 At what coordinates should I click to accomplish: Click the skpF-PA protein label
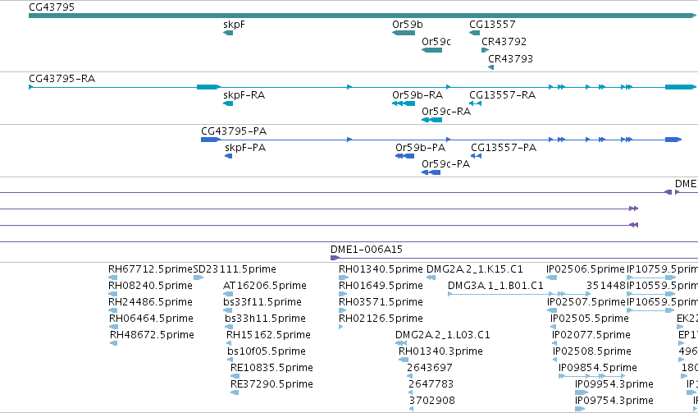(x=245, y=148)
